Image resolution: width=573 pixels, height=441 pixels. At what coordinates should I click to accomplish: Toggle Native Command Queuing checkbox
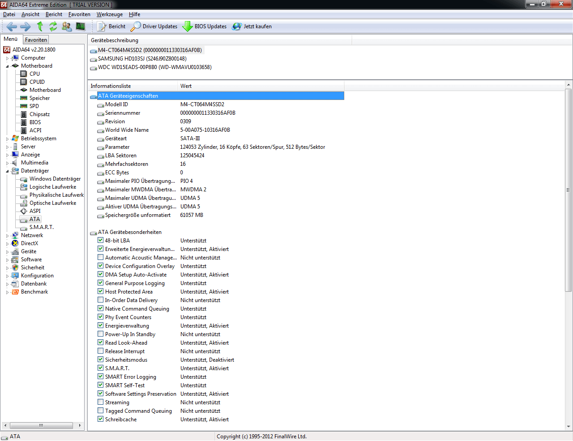tap(101, 308)
